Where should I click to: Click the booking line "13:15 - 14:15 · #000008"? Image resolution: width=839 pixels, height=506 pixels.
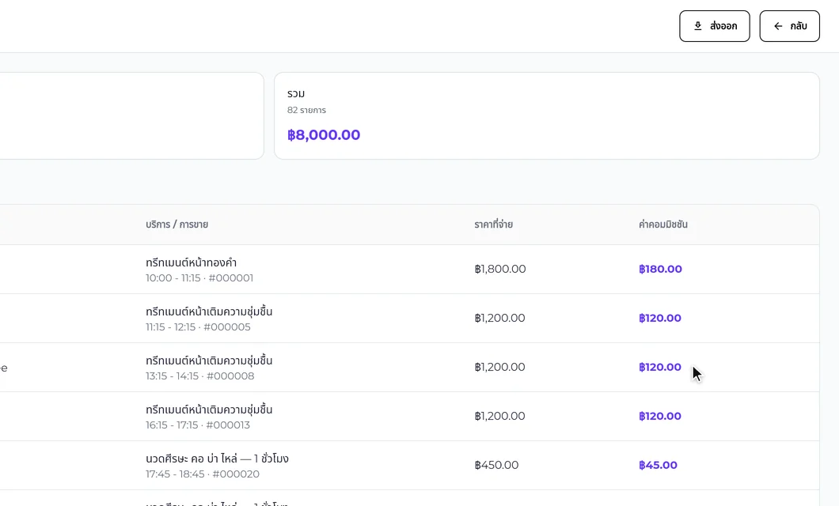tap(200, 376)
